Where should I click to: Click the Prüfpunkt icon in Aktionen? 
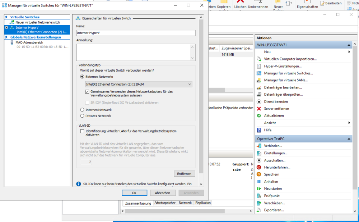259,196
